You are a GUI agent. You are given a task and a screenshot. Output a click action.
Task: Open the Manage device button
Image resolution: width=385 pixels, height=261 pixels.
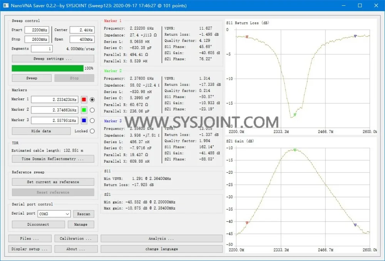pyautogui.click(x=81, y=224)
